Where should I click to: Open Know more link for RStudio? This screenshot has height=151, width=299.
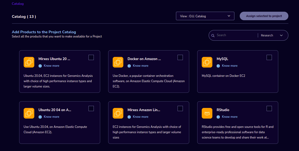[230, 117]
